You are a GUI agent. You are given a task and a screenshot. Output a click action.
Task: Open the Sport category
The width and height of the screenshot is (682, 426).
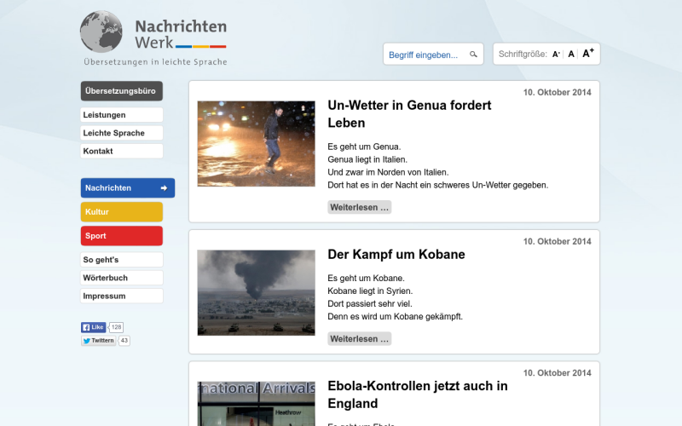122,236
